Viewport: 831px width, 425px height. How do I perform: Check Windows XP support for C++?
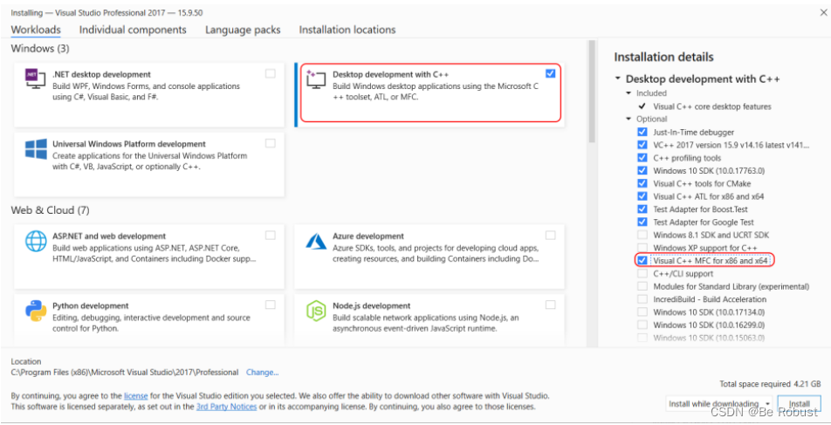tap(642, 248)
